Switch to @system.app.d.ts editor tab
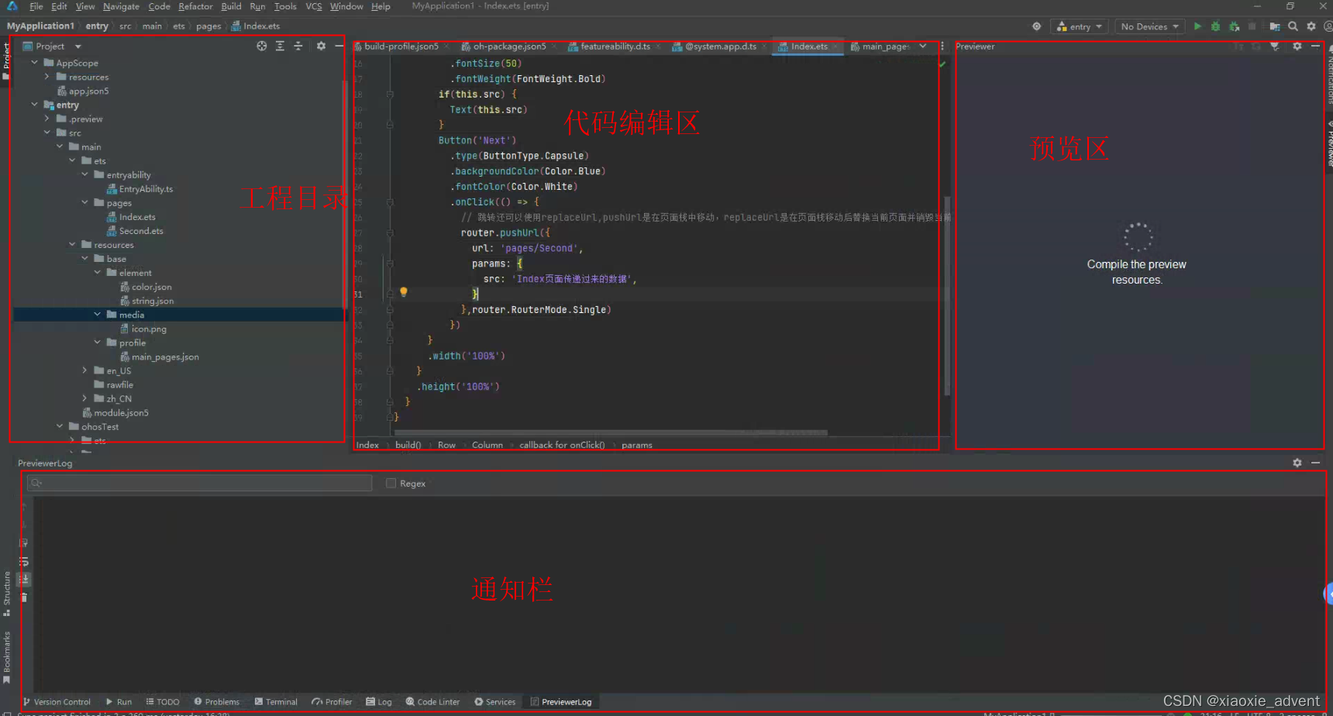1333x716 pixels. (x=721, y=46)
